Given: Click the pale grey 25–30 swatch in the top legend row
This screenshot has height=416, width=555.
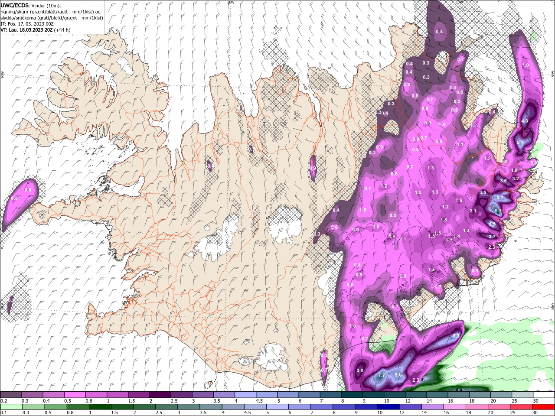Looking at the screenshot, I should (522, 395).
